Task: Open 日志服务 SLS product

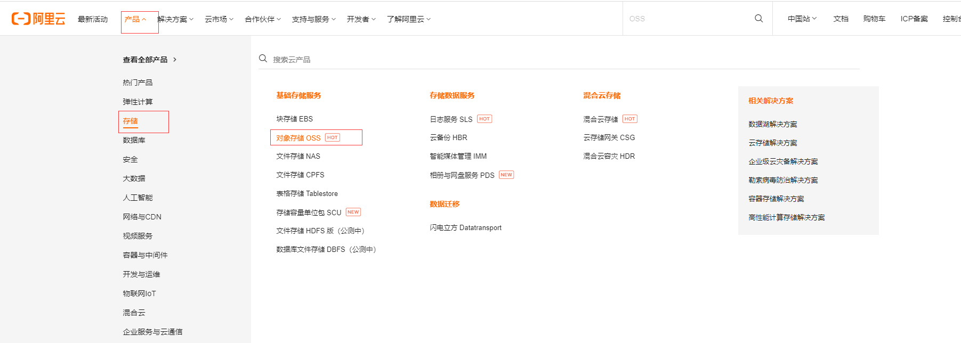Action: (x=451, y=119)
